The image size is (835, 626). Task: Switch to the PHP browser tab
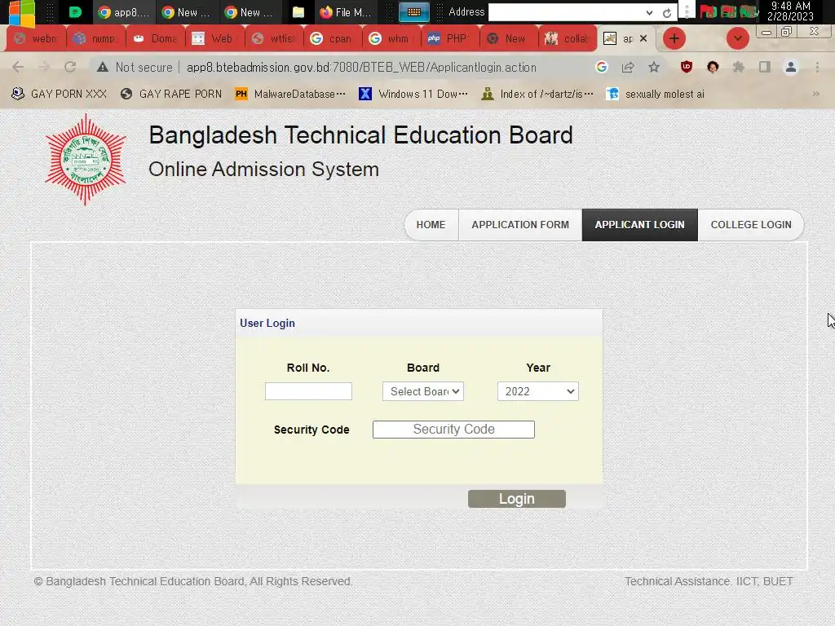(x=450, y=38)
